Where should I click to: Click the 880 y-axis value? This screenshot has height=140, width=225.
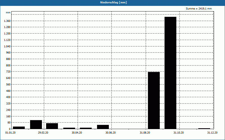point(9,59)
